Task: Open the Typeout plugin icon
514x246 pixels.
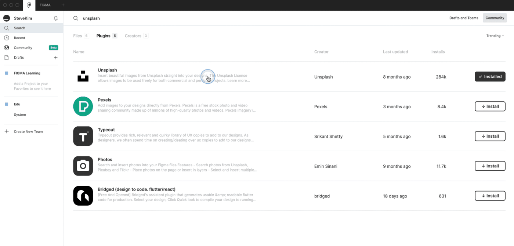Action: [x=83, y=136]
